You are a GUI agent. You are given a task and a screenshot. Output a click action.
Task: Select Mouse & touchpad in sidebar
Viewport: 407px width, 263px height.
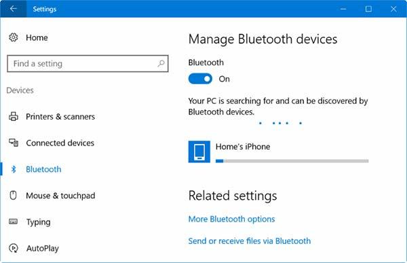point(60,195)
